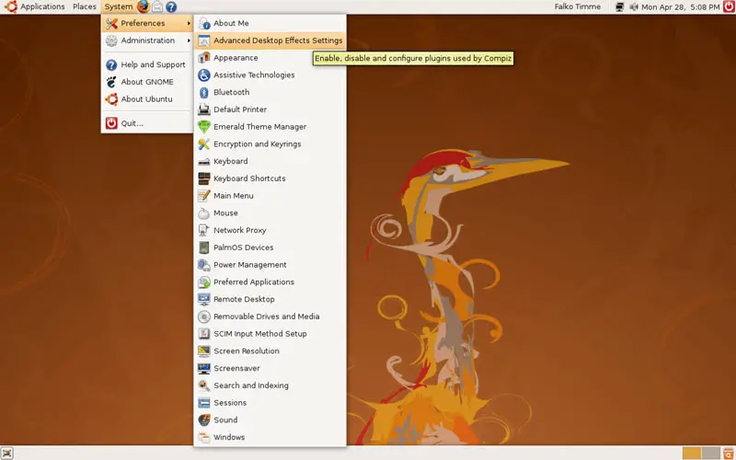
Task: Open About Me preferences
Action: click(270, 23)
